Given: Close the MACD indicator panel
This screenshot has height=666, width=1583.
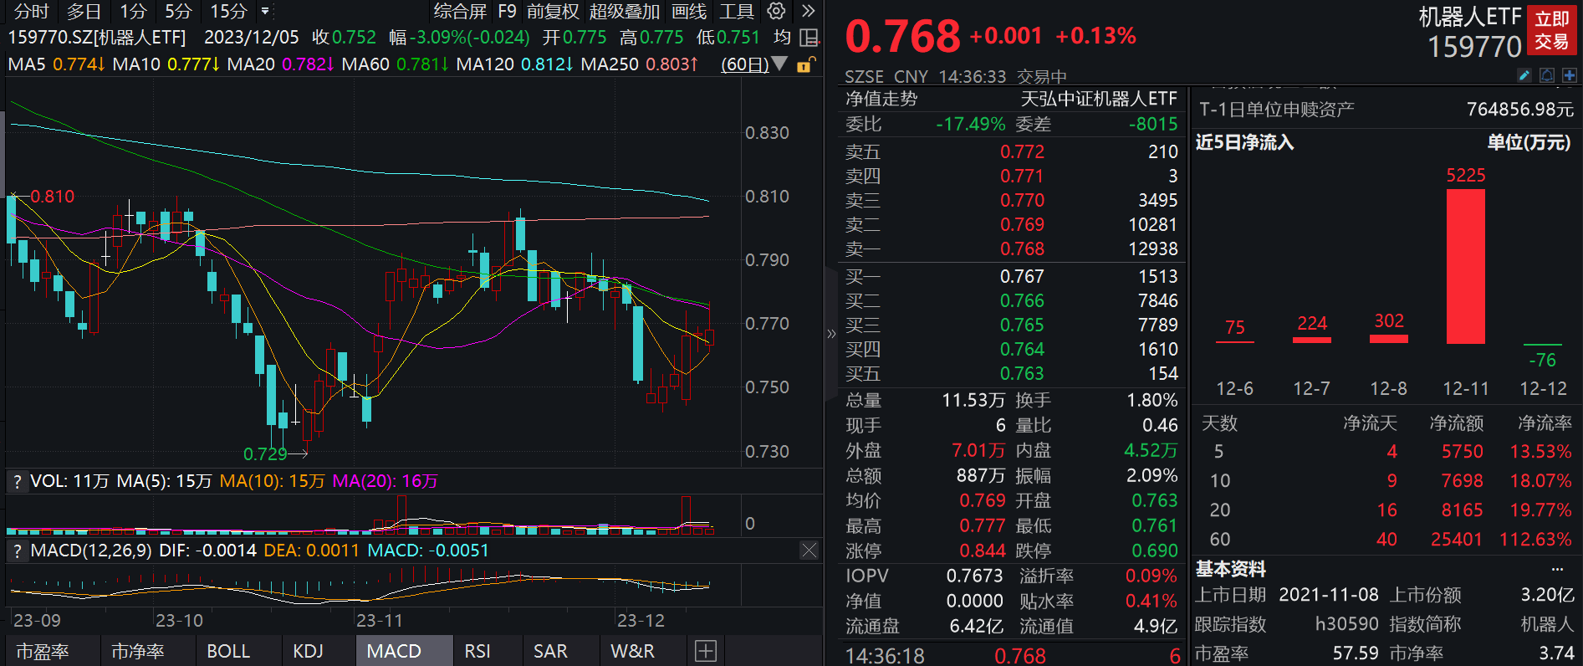Looking at the screenshot, I should (x=809, y=551).
